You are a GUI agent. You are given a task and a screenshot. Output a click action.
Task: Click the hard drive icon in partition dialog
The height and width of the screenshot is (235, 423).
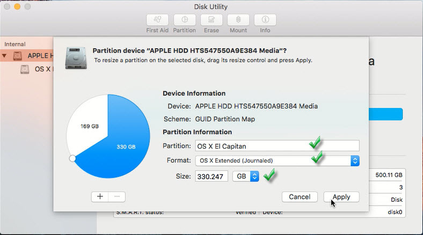tap(76, 57)
